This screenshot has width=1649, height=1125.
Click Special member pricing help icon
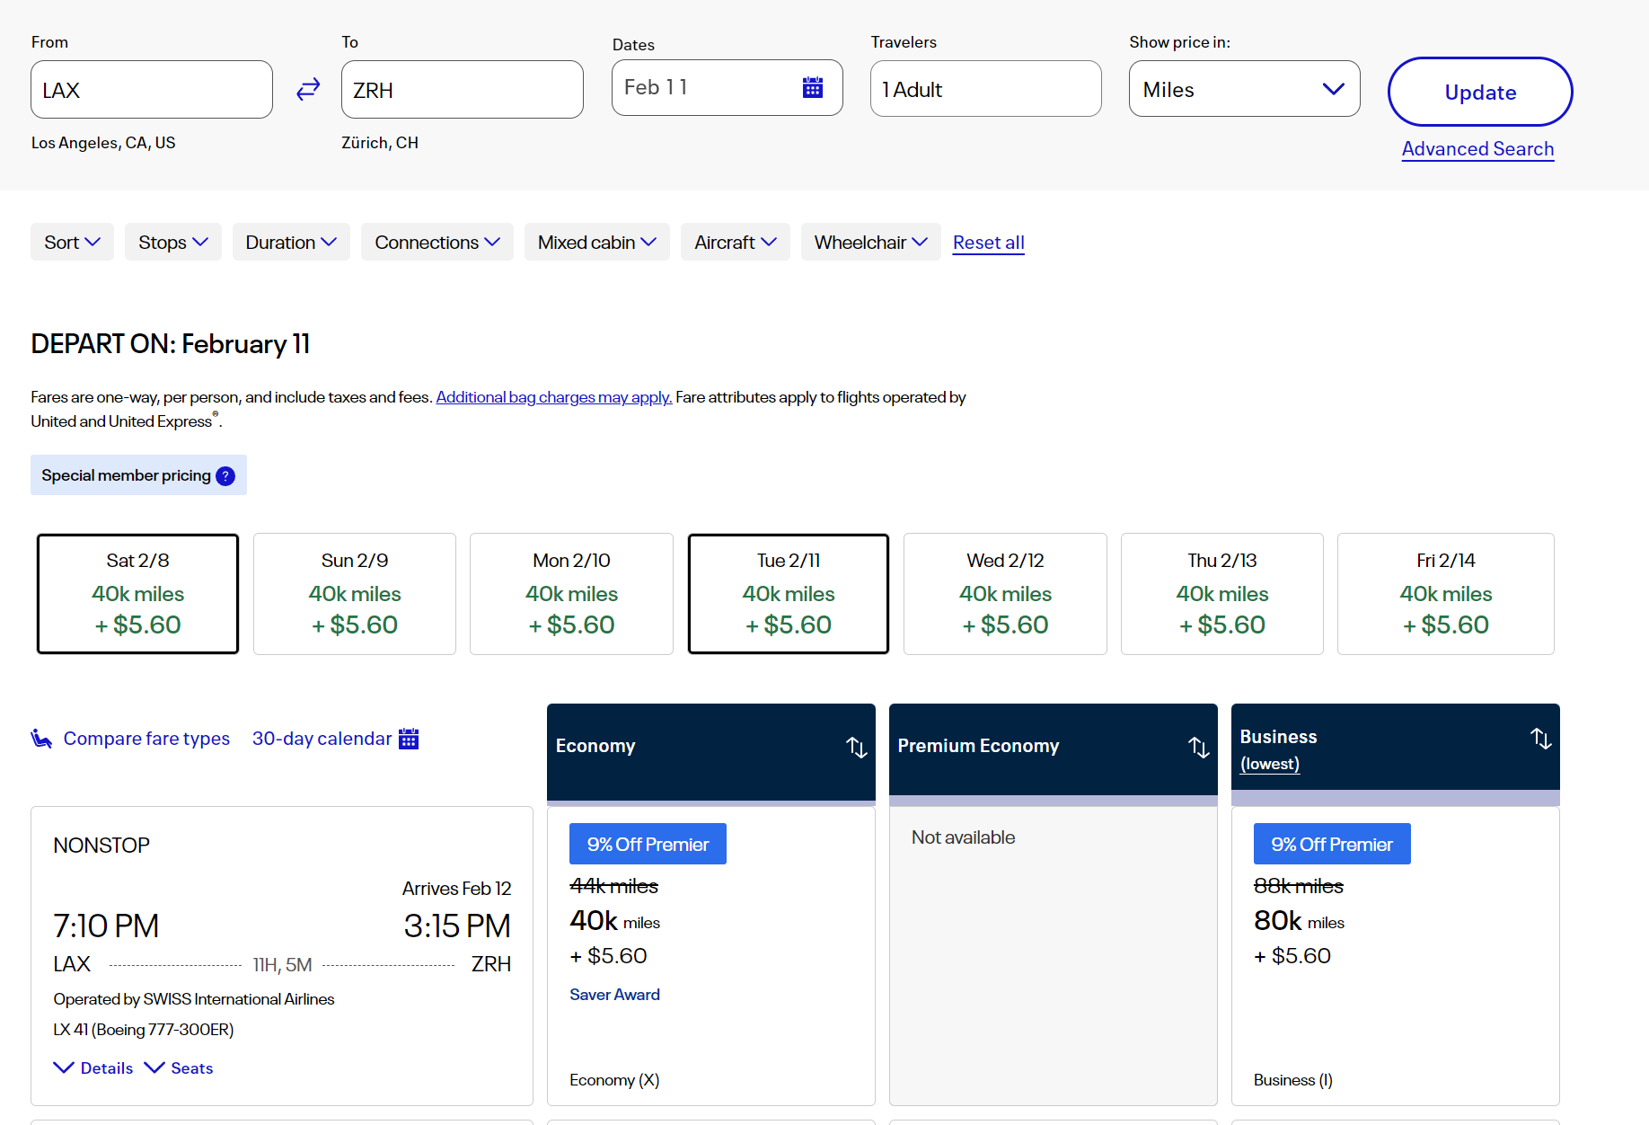click(x=226, y=475)
